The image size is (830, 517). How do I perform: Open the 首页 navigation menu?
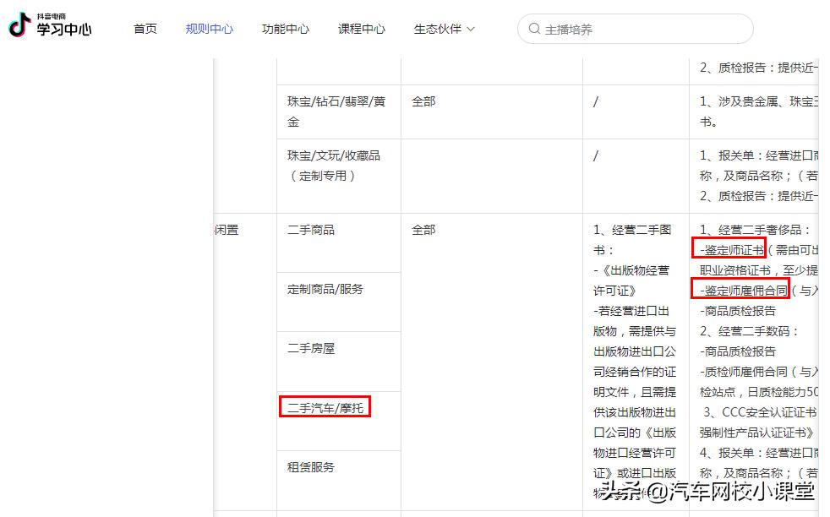pyautogui.click(x=145, y=28)
